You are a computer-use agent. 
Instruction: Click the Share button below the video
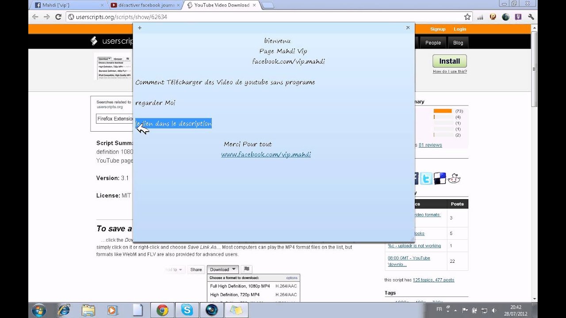[x=196, y=269]
